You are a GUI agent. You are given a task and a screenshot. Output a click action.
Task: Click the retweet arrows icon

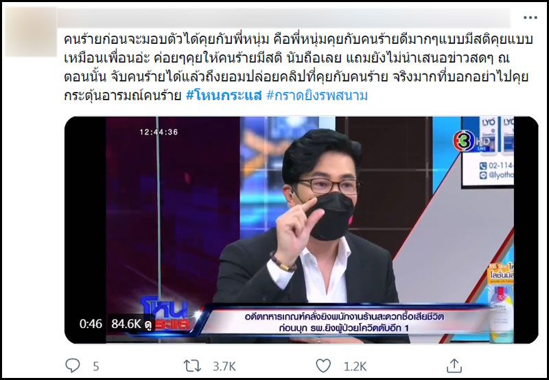coord(192,366)
